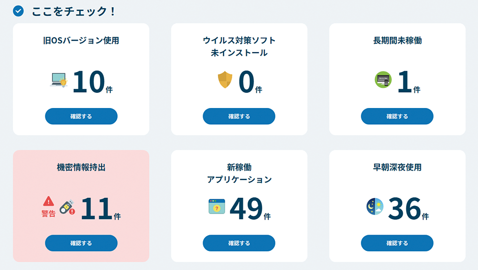
Task: Click the new application window icon
Action: pos(217,206)
